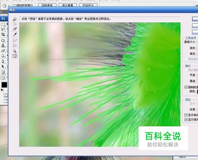Open the 通道 dropdown

click(197, 81)
